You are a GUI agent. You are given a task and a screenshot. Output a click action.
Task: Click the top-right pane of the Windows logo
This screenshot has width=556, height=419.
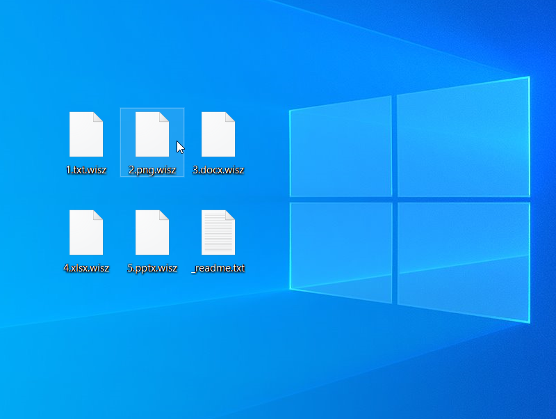point(462,139)
